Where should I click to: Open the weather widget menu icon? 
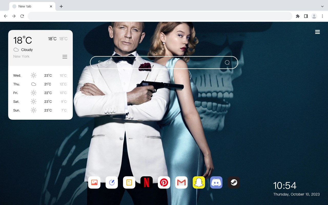[x=65, y=57]
